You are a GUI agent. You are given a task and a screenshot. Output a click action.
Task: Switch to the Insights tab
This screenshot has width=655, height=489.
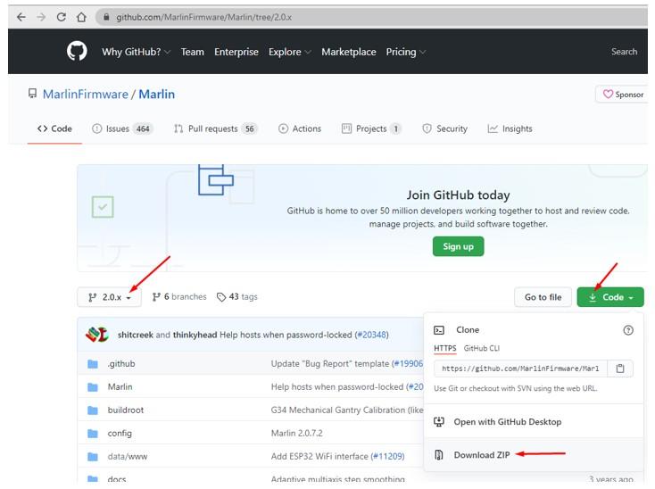[510, 128]
